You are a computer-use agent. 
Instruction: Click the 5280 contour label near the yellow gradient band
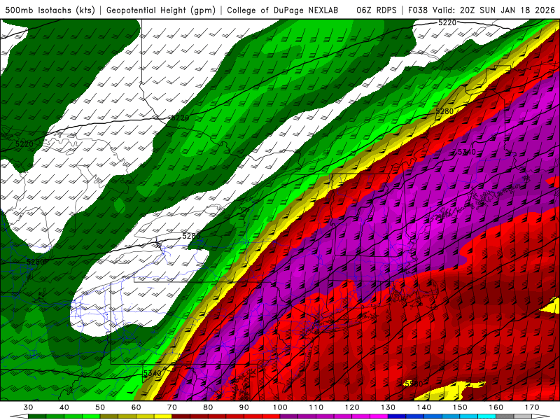444,111
